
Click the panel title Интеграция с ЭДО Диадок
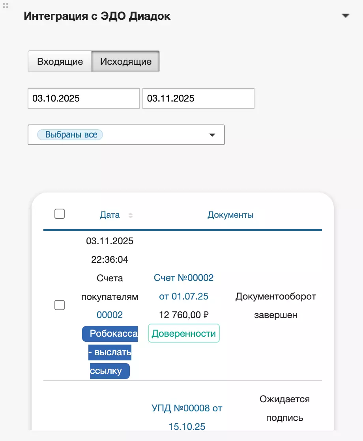[97, 16]
